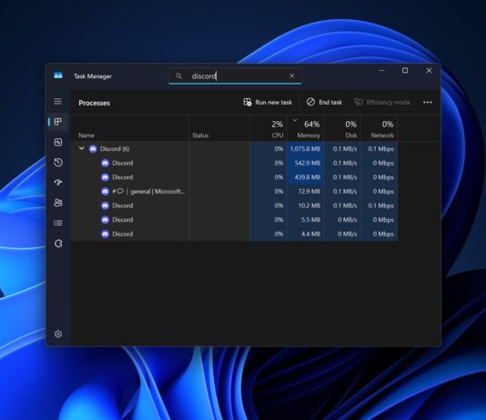Screen dimensions: 486x420
Task: Sort by the Disk column header
Action: (342, 129)
